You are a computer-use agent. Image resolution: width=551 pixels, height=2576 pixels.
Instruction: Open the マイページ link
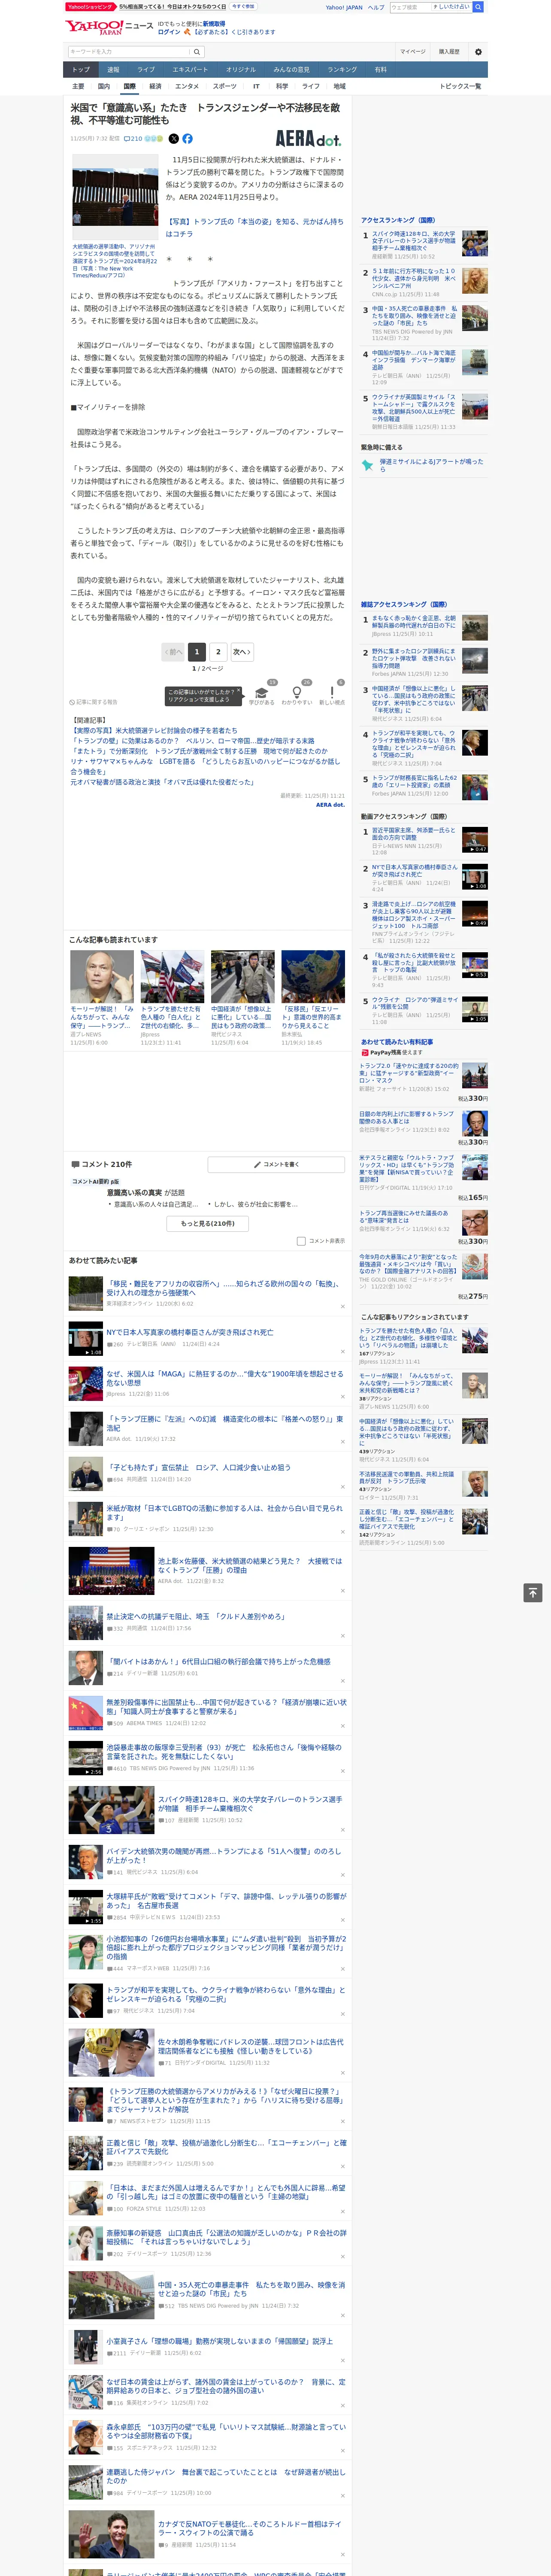click(x=412, y=51)
